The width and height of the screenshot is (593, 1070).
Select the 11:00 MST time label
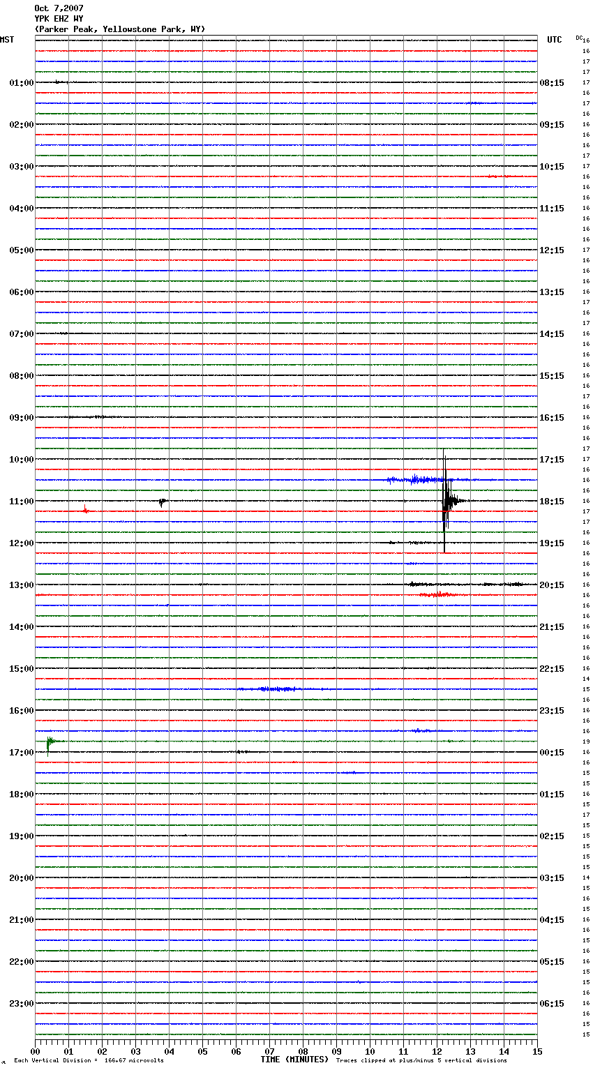click(x=22, y=502)
